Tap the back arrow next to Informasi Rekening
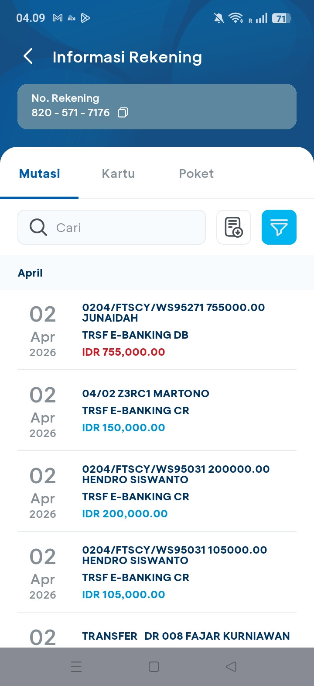The height and width of the screenshot is (686, 314). [x=28, y=56]
